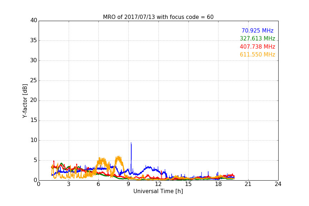Click the y-axis tick label 20
The height and width of the screenshot is (206, 309).
[x=34, y=100]
